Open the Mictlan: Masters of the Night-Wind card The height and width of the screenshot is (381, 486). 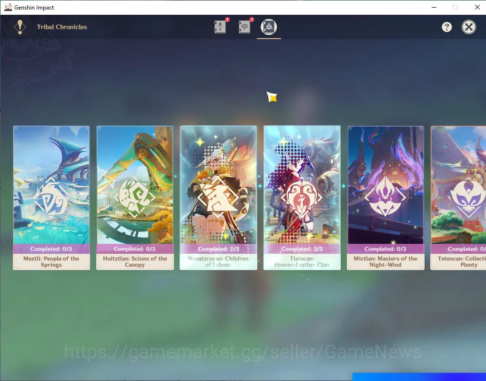click(385, 198)
